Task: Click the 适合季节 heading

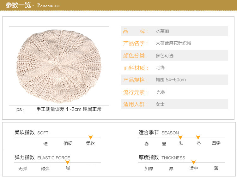Action: [x=149, y=132]
